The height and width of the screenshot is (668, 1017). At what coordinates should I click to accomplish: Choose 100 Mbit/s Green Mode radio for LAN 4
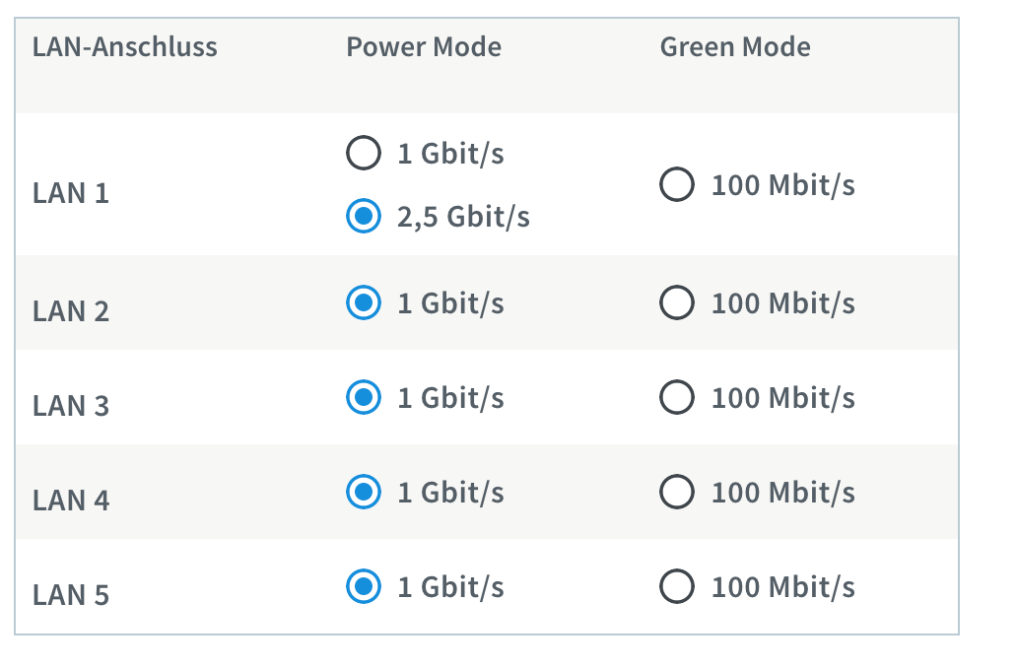coord(677,492)
